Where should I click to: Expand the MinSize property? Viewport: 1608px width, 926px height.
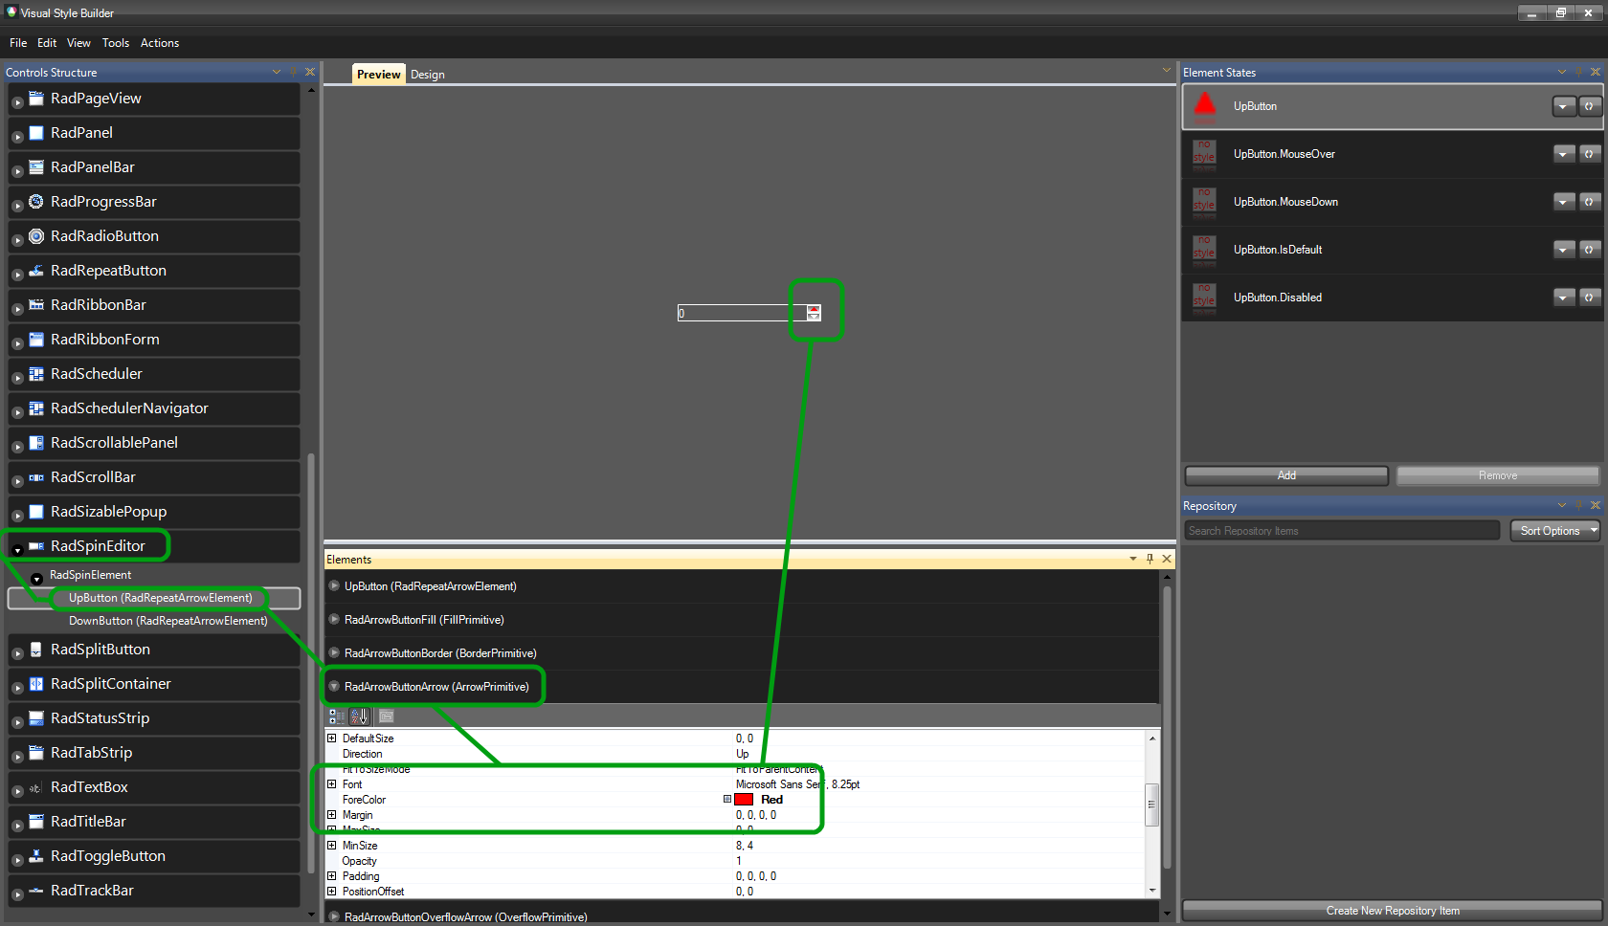332,846
